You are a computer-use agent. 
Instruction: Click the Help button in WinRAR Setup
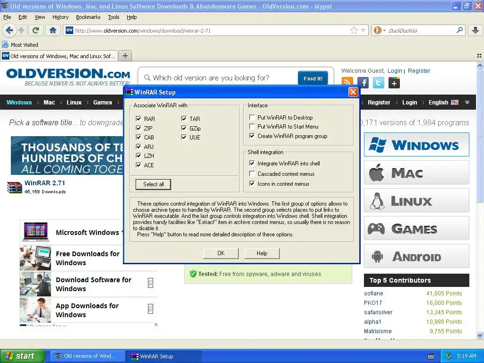[262, 253]
